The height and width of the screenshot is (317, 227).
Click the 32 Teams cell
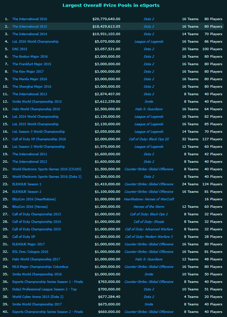[190, 139]
